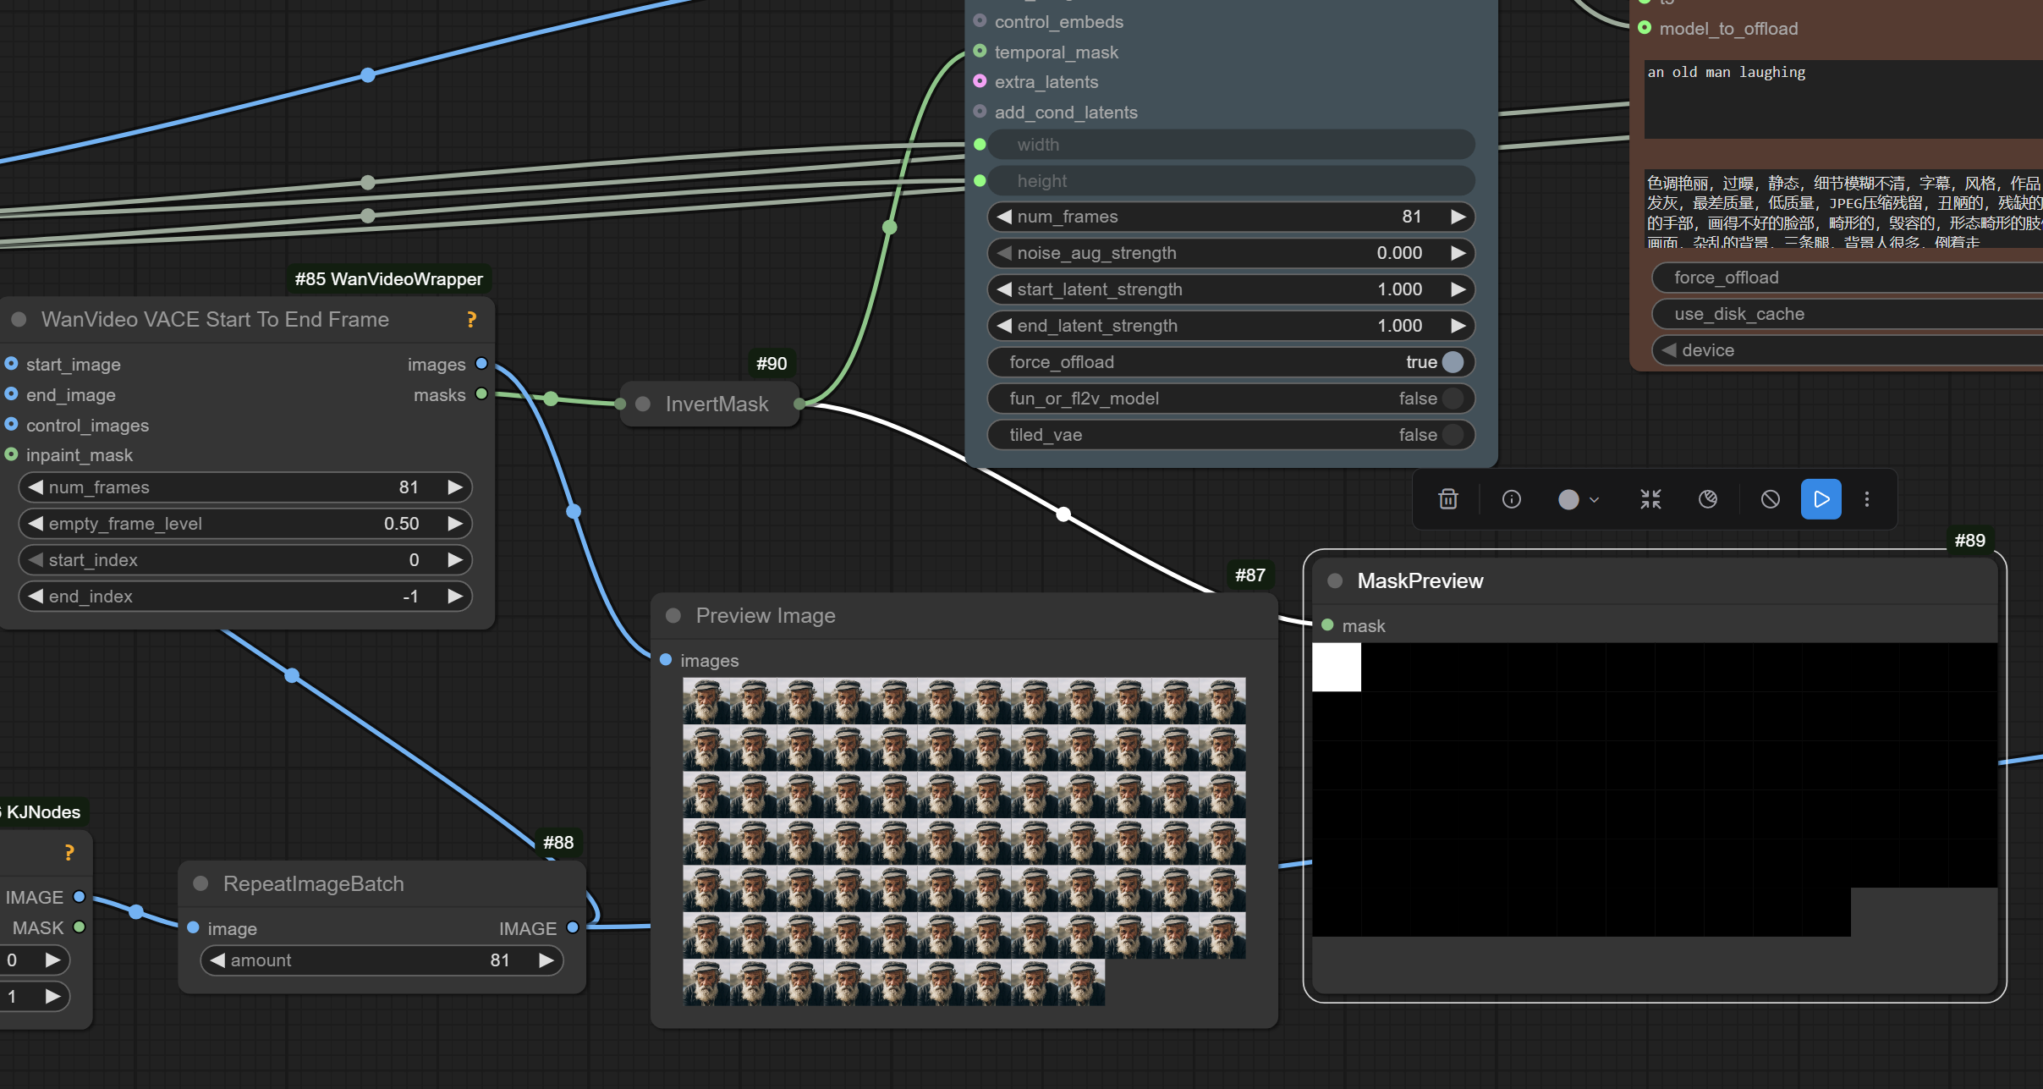Viewport: 2043px width, 1089px height.
Task: Click the #85 WanVideoWrapper badge
Action: 388,279
